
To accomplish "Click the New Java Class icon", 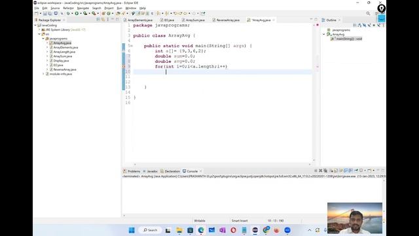I will (109, 13).
